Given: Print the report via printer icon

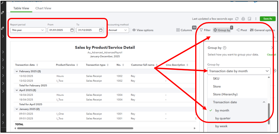Looking at the screenshot, I should pyautogui.click(x=243, y=19).
